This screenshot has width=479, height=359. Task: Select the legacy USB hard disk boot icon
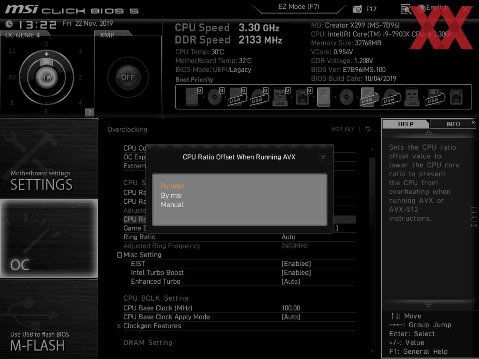tap(368, 97)
